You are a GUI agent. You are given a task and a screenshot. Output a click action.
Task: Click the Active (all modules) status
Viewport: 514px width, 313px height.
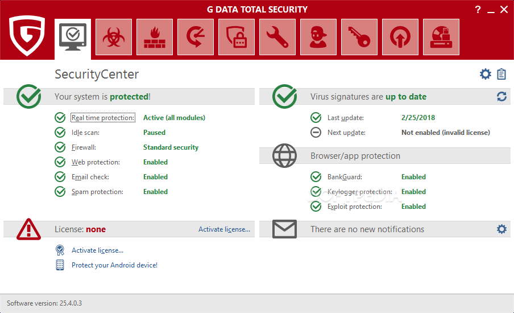pos(174,118)
